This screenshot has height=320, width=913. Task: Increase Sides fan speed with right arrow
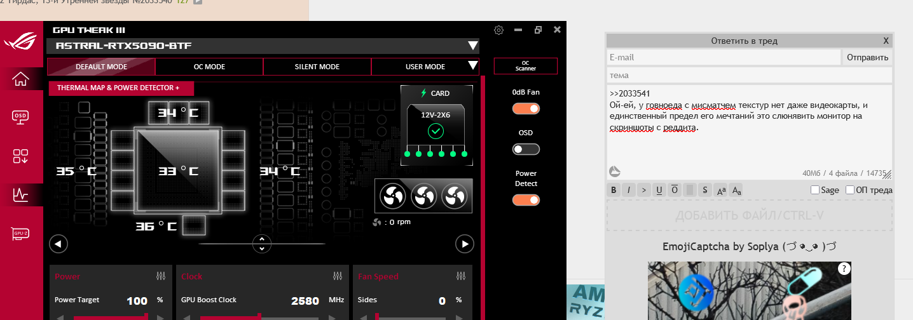pos(460,317)
